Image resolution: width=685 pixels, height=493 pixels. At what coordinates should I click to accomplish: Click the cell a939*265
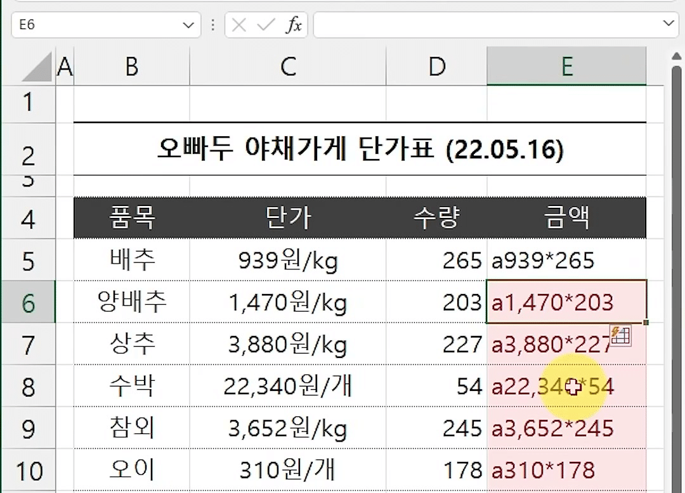tap(566, 260)
